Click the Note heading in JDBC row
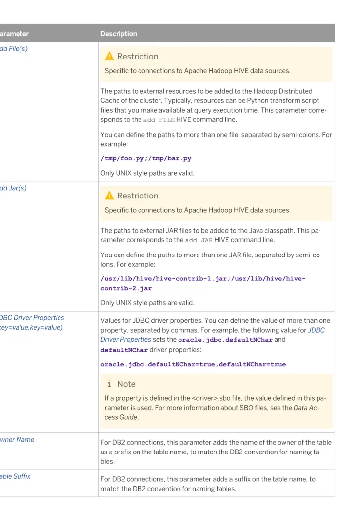Viewport: 338px width, 511px height. [126, 384]
